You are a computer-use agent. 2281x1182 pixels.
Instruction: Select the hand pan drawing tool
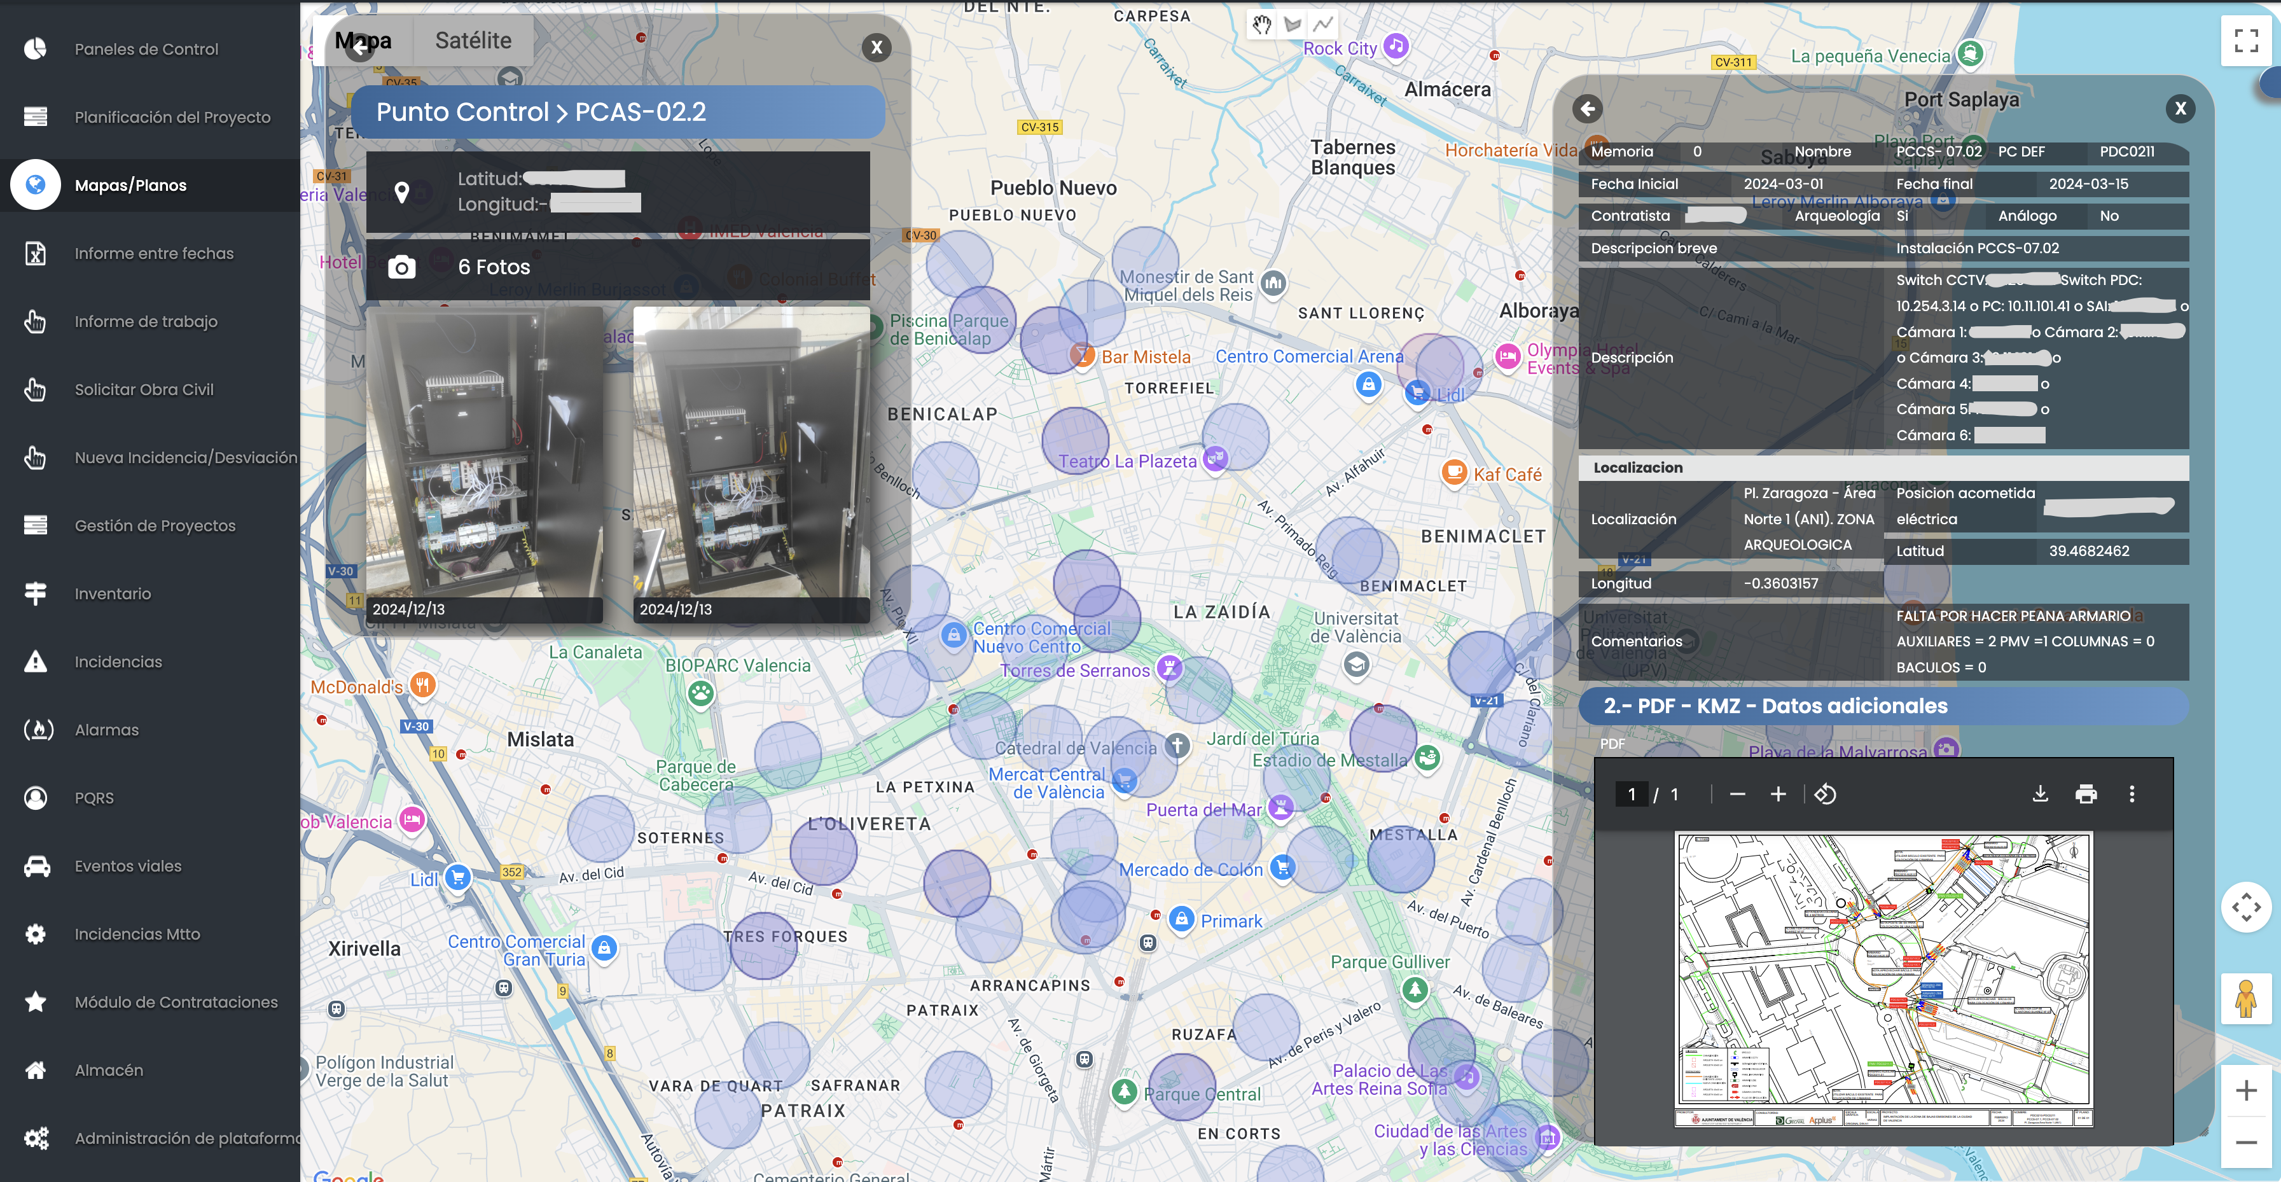point(1262,25)
